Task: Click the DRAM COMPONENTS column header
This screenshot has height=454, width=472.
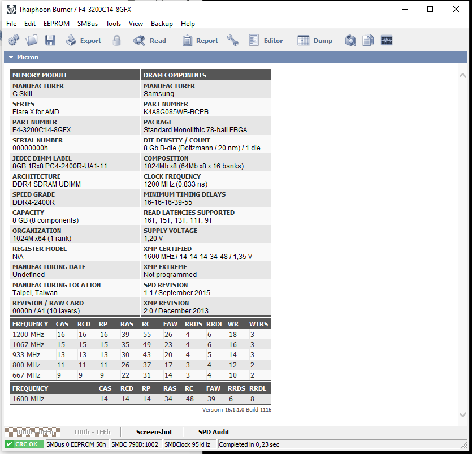Action: 206,75
